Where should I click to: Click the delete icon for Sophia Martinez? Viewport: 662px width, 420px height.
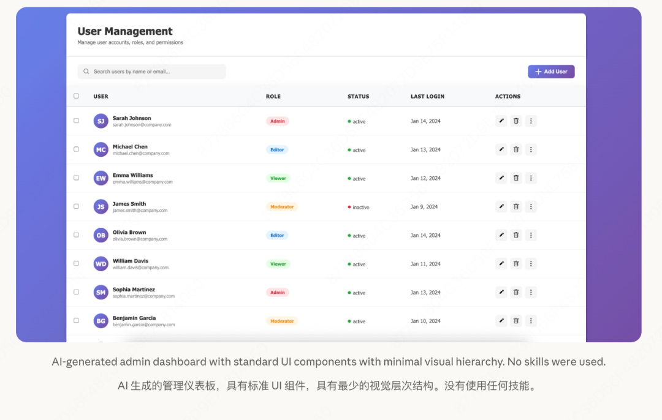[516, 292]
